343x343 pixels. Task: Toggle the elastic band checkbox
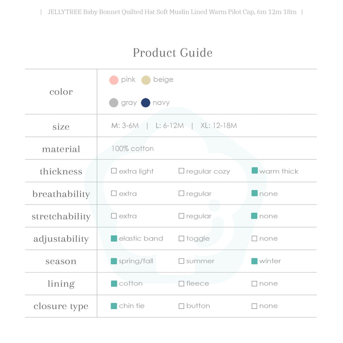[x=114, y=238]
